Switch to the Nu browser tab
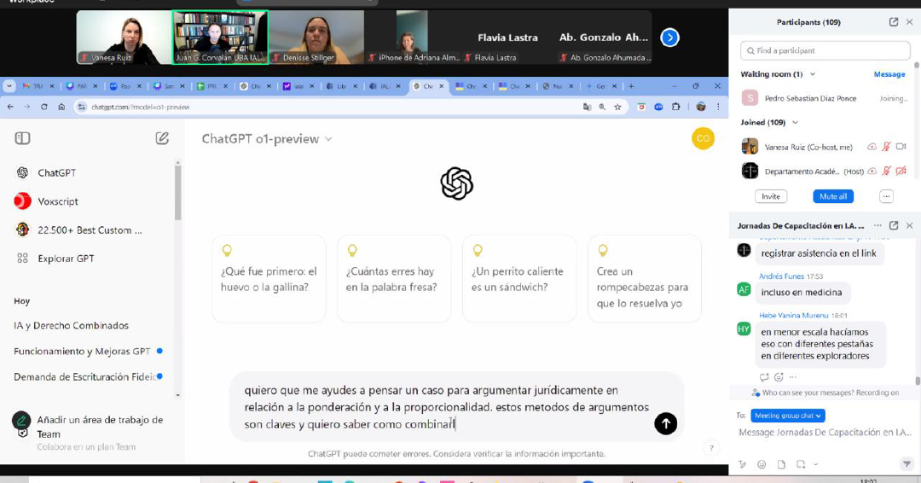 pos(557,86)
